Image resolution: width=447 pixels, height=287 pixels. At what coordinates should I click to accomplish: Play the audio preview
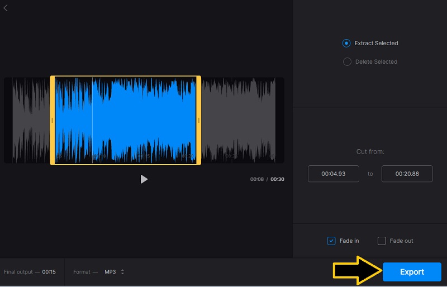144,179
